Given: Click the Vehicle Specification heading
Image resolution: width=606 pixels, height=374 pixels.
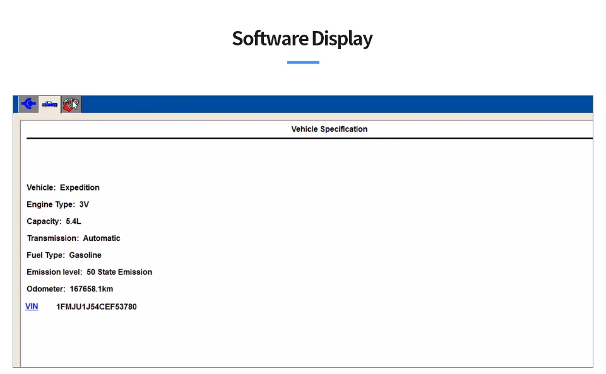Looking at the screenshot, I should (x=329, y=129).
